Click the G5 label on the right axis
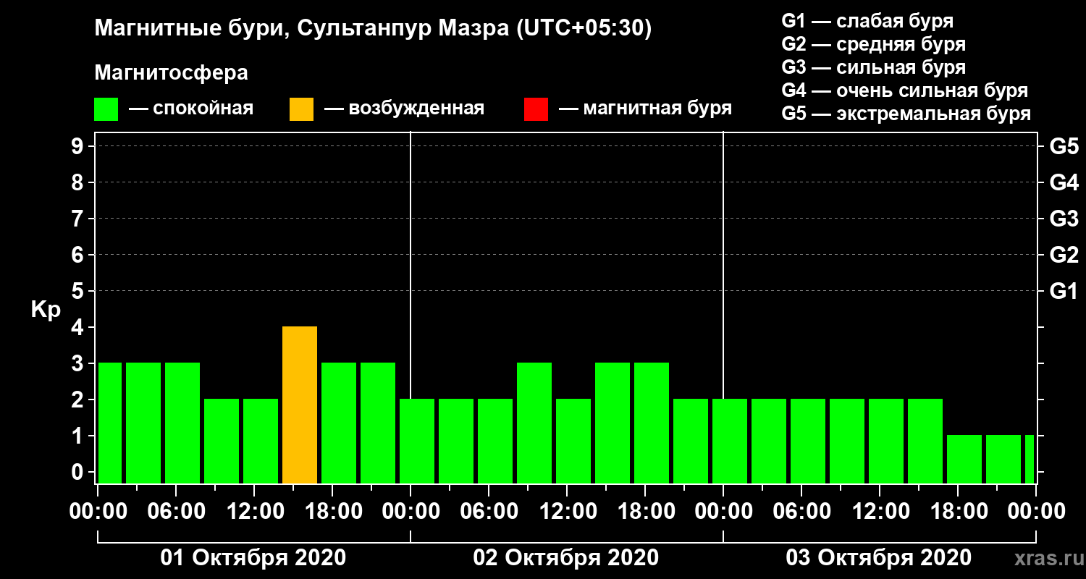The width and height of the screenshot is (1086, 579). 1064,147
